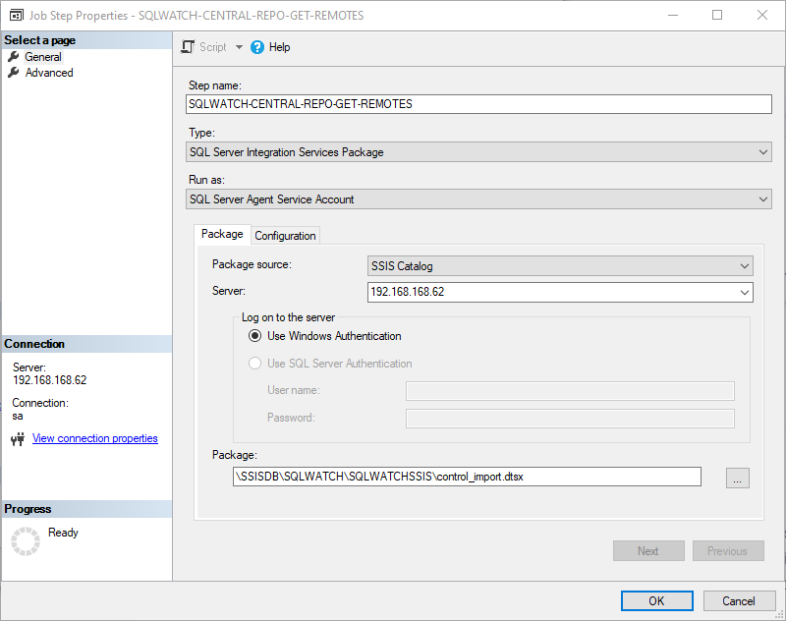Click the Help label in toolbar
Screen dimensions: 786x621
coord(279,47)
